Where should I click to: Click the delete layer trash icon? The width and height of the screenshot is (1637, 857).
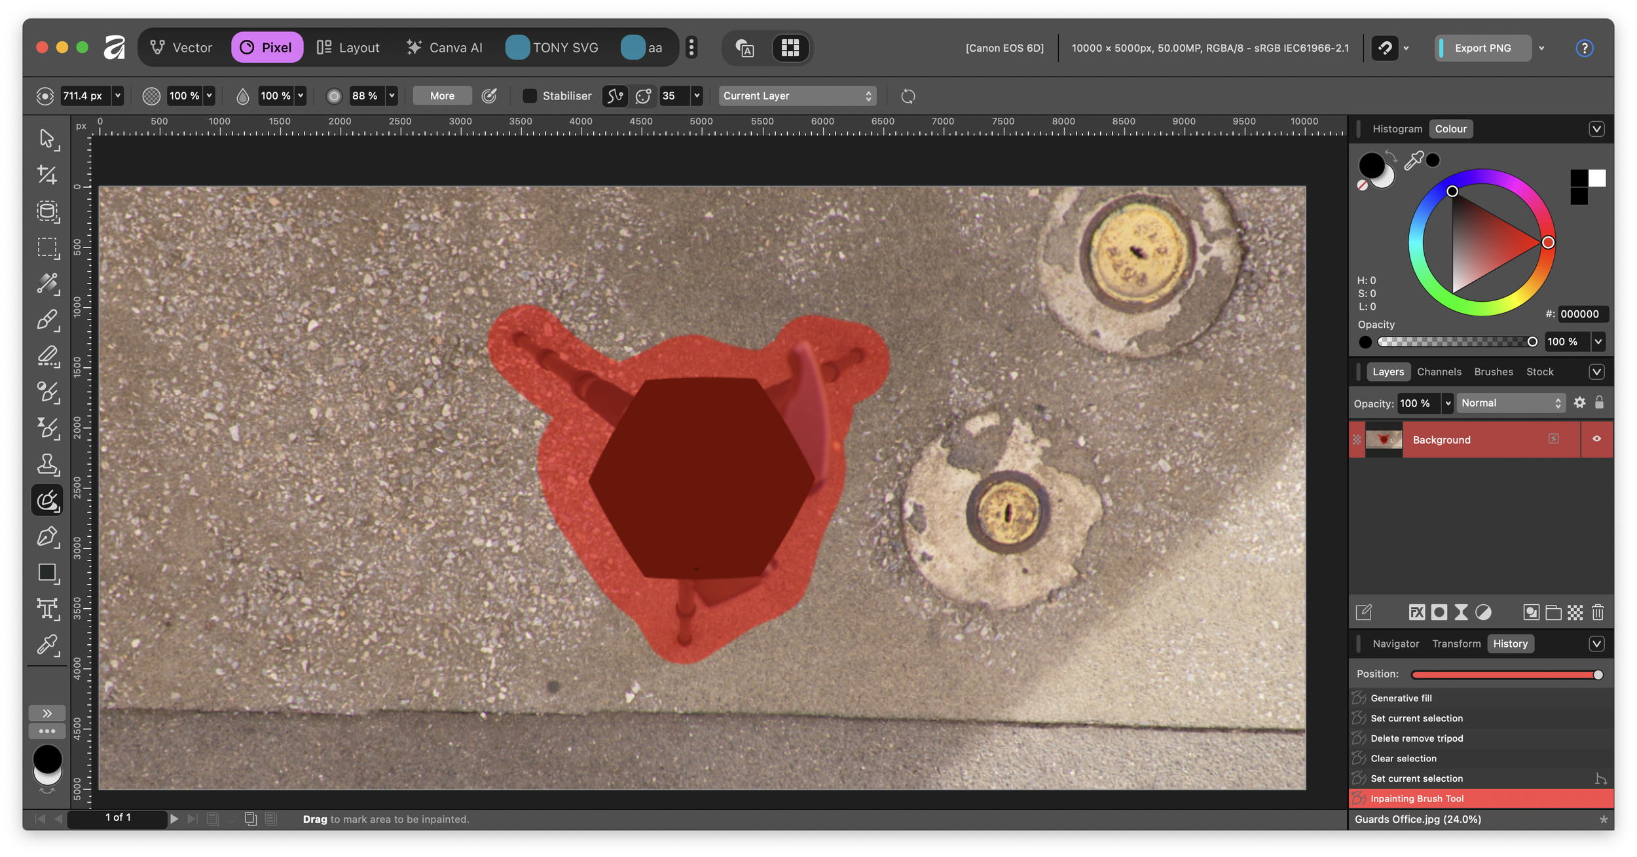point(1597,612)
